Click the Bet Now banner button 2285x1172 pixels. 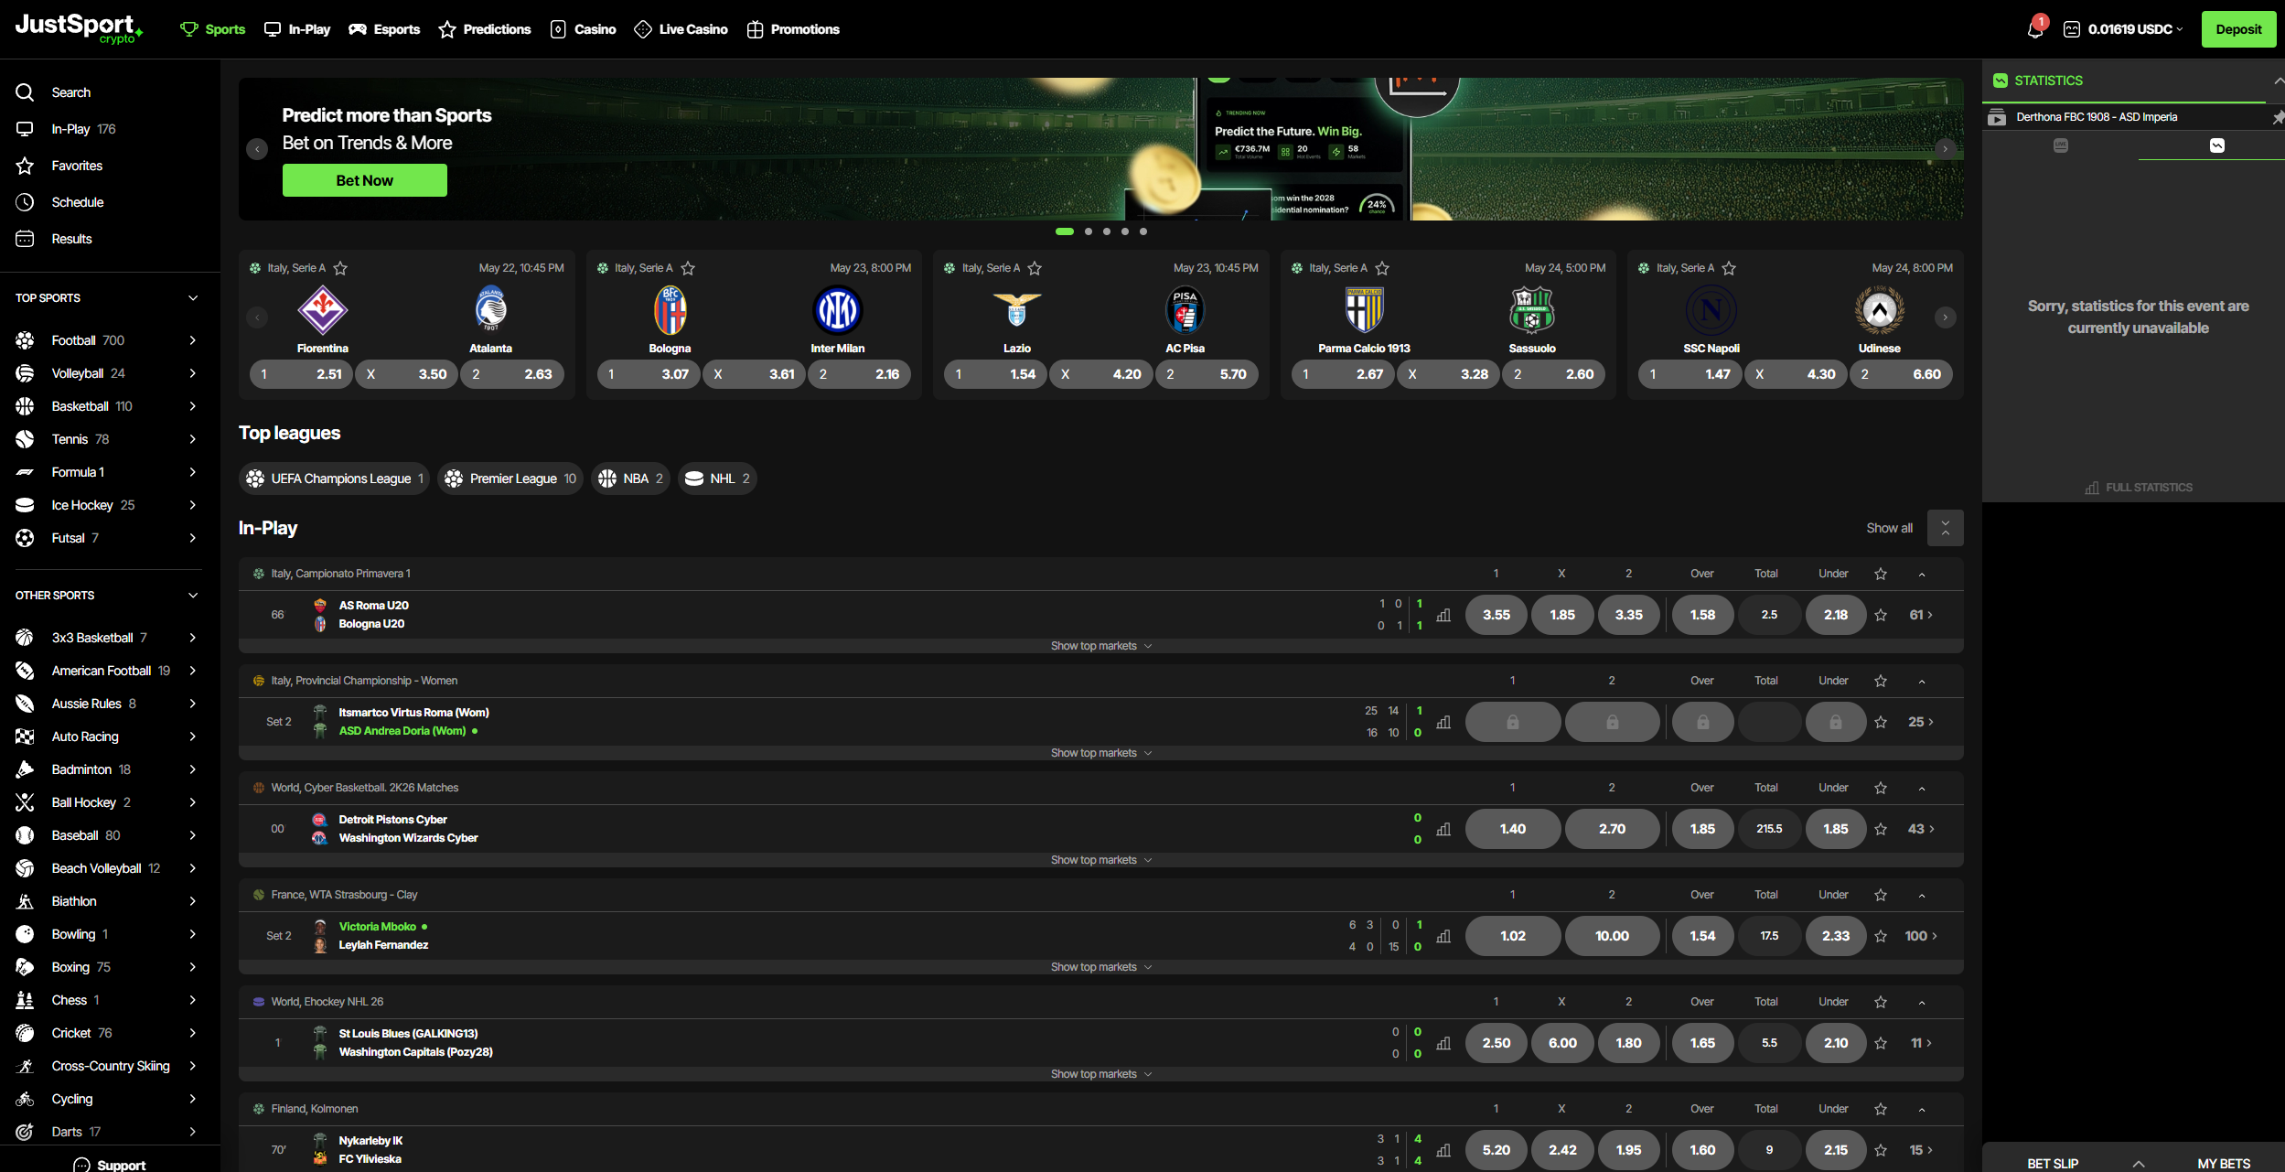click(x=364, y=180)
